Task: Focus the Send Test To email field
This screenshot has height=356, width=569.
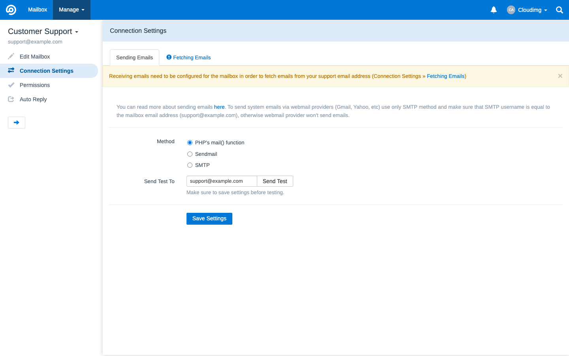Action: point(222,181)
